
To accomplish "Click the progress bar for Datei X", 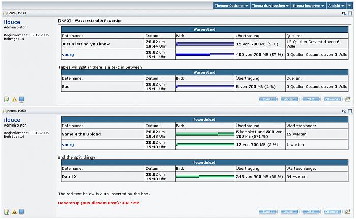I will coord(205,177).
